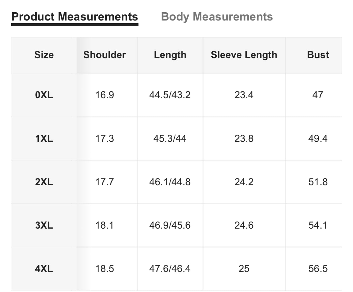The width and height of the screenshot is (353, 292).
Task: Click the 54.1 bust measurement
Action: point(318,225)
